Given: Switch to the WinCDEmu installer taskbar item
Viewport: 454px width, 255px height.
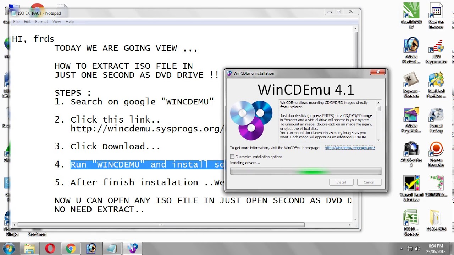Looking at the screenshot, I should click(x=133, y=249).
